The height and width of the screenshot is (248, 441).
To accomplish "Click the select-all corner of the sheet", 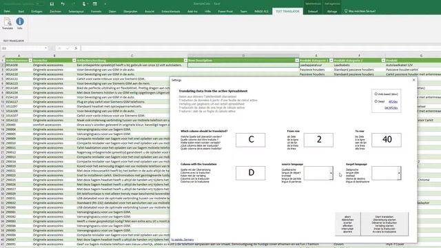I will pyautogui.click(x=3, y=56).
